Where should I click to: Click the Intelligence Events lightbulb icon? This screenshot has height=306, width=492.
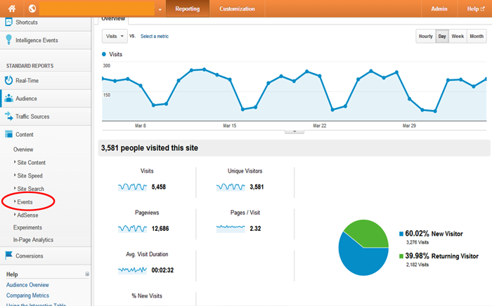[8, 40]
